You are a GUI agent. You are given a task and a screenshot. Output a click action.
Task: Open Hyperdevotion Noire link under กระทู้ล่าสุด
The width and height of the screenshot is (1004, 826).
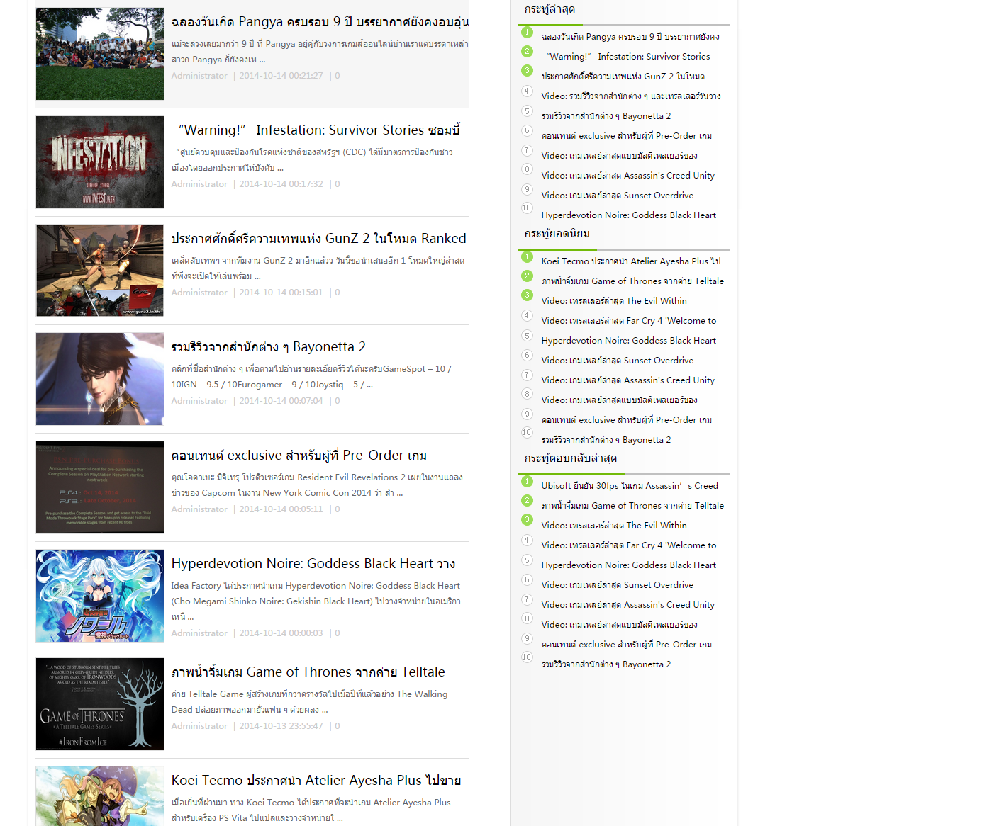point(629,215)
